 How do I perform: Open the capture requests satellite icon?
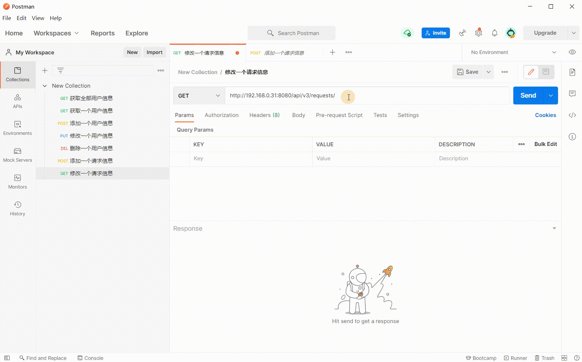pos(462,33)
